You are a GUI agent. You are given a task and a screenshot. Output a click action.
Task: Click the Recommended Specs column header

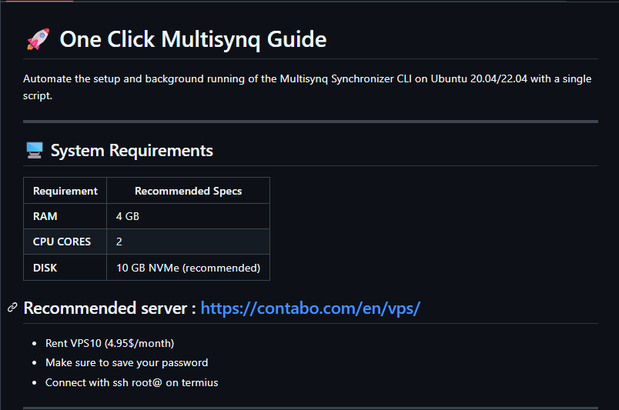(189, 191)
